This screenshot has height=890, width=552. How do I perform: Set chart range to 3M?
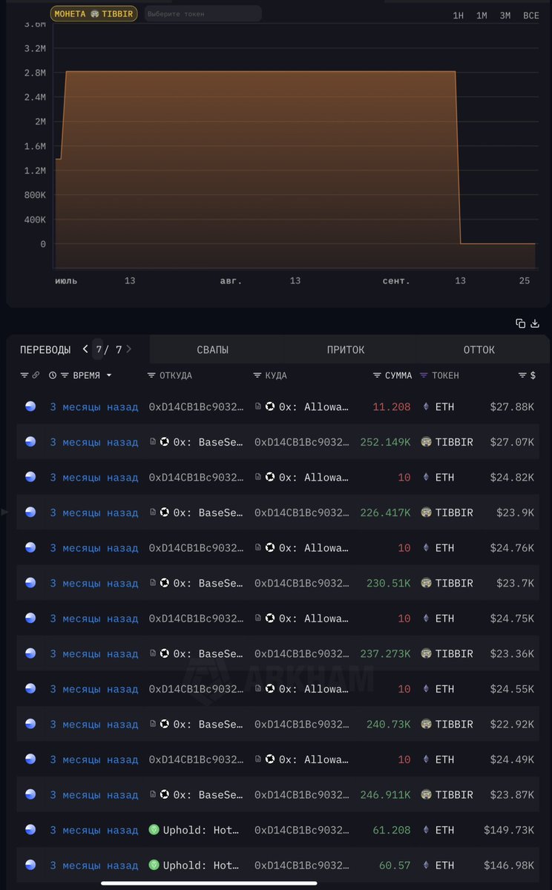[505, 16]
